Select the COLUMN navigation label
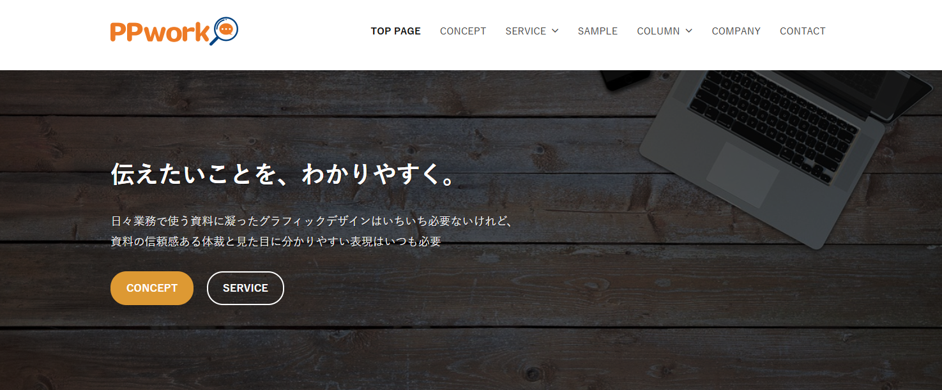 point(658,31)
